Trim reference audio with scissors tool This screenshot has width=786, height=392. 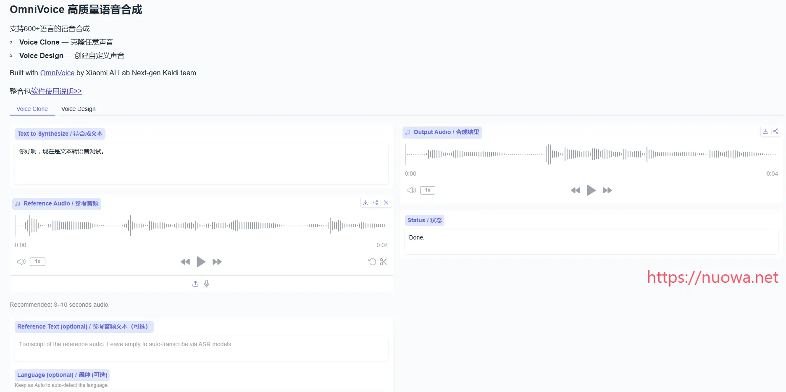(383, 261)
